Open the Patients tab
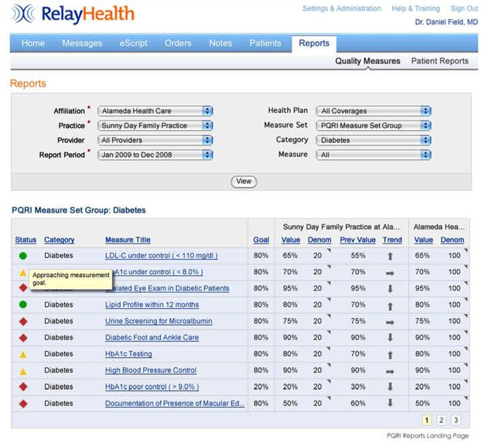The height and width of the screenshot is (447, 484). coord(265,43)
